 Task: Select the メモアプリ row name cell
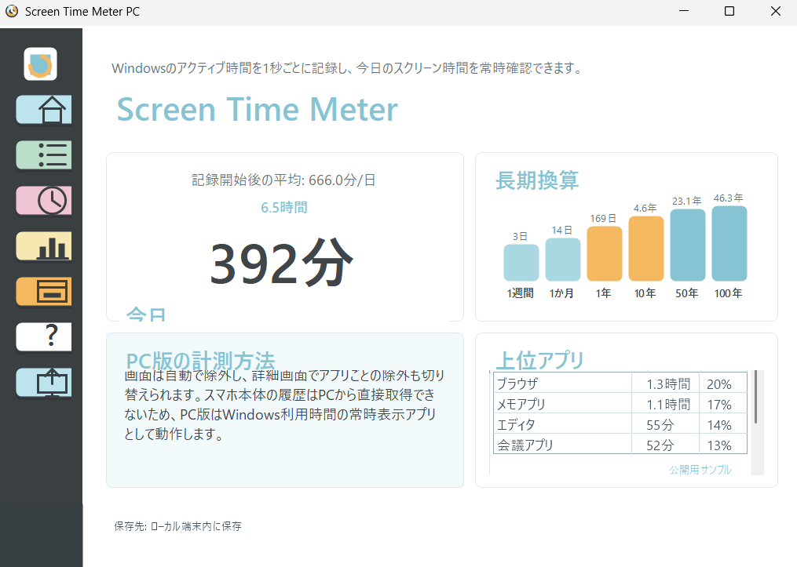coord(563,404)
